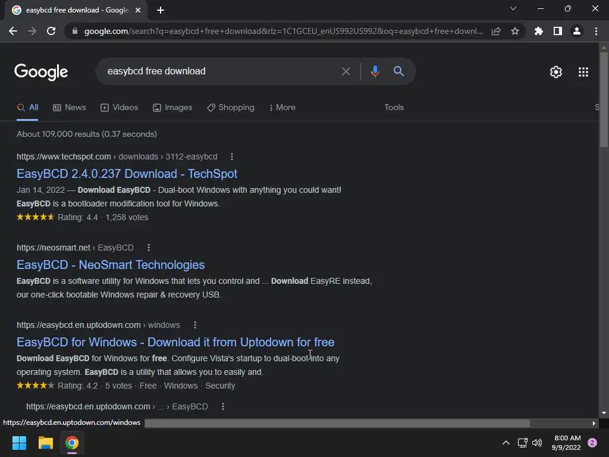609x457 pixels.
Task: Submit search with the magnifier icon
Action: coord(398,71)
